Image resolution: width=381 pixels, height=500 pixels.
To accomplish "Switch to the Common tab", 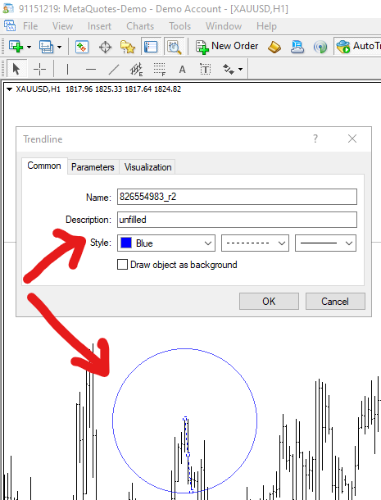I will click(x=44, y=166).
